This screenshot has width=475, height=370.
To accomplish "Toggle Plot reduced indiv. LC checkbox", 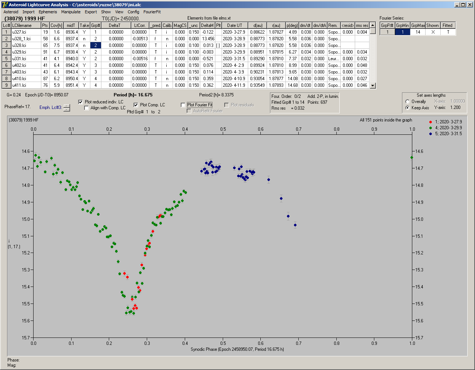I will coord(81,102).
